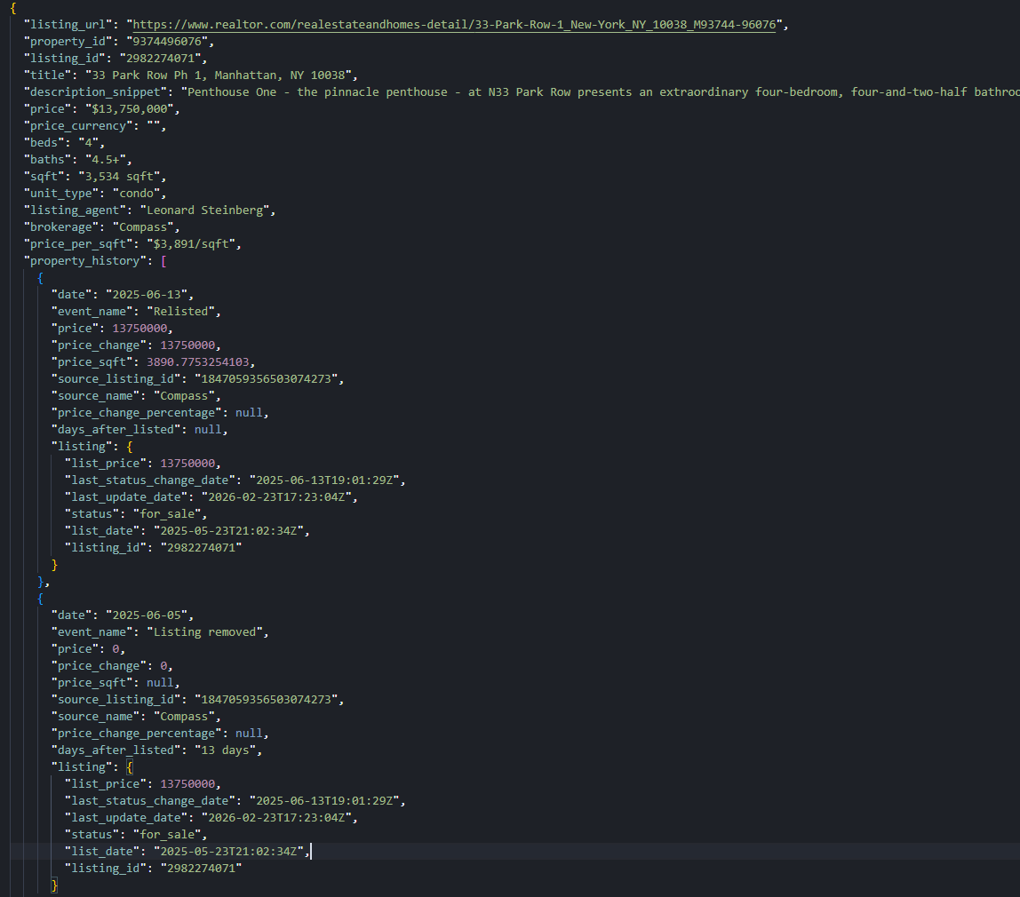1020x897 pixels.
Task: Click the "beds" value "4"
Action: pos(89,142)
